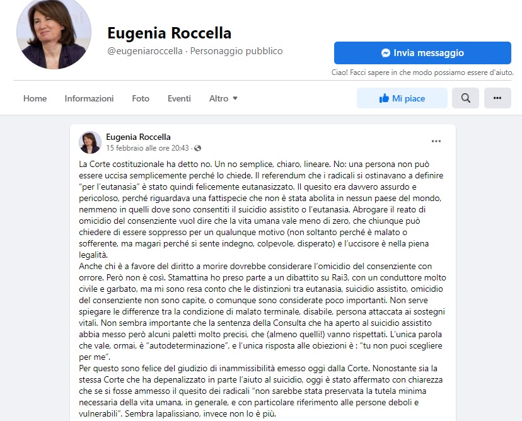Viewport: 522px width, 421px height.
Task: Go to the Foto tab
Action: (x=141, y=98)
